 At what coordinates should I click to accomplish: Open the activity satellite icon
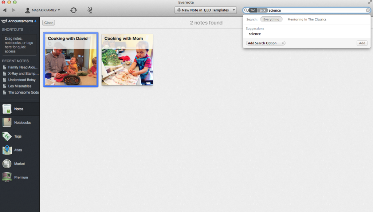coord(90,10)
